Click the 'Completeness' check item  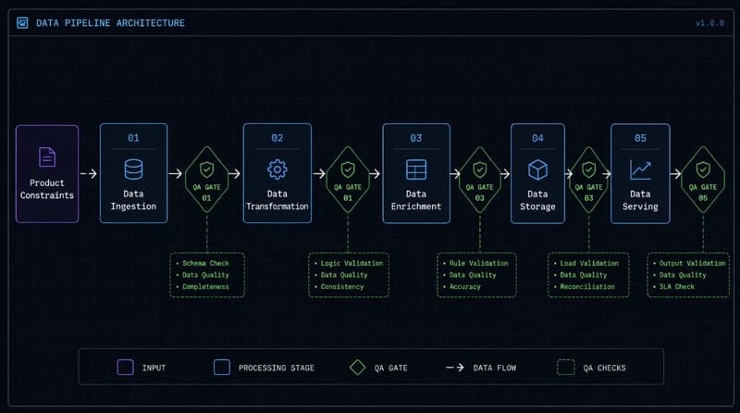[205, 287]
